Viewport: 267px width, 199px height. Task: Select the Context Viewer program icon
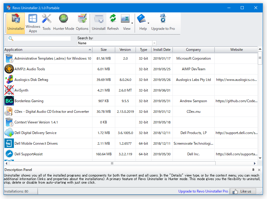pyautogui.click(x=9, y=122)
